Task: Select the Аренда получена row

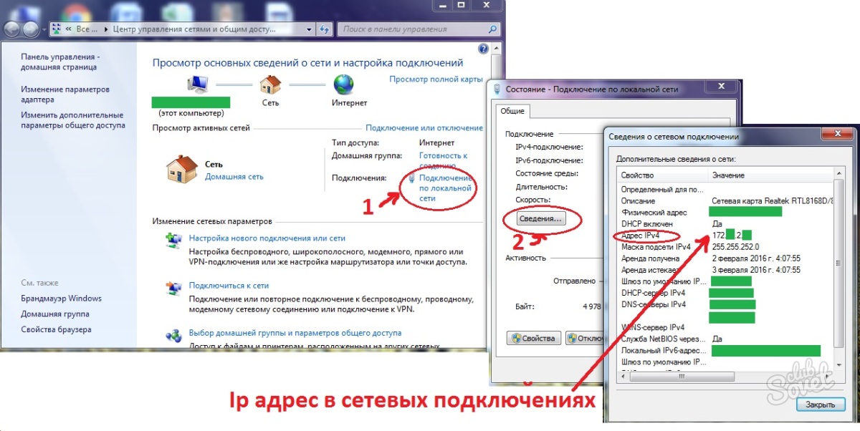Action: click(x=725, y=258)
